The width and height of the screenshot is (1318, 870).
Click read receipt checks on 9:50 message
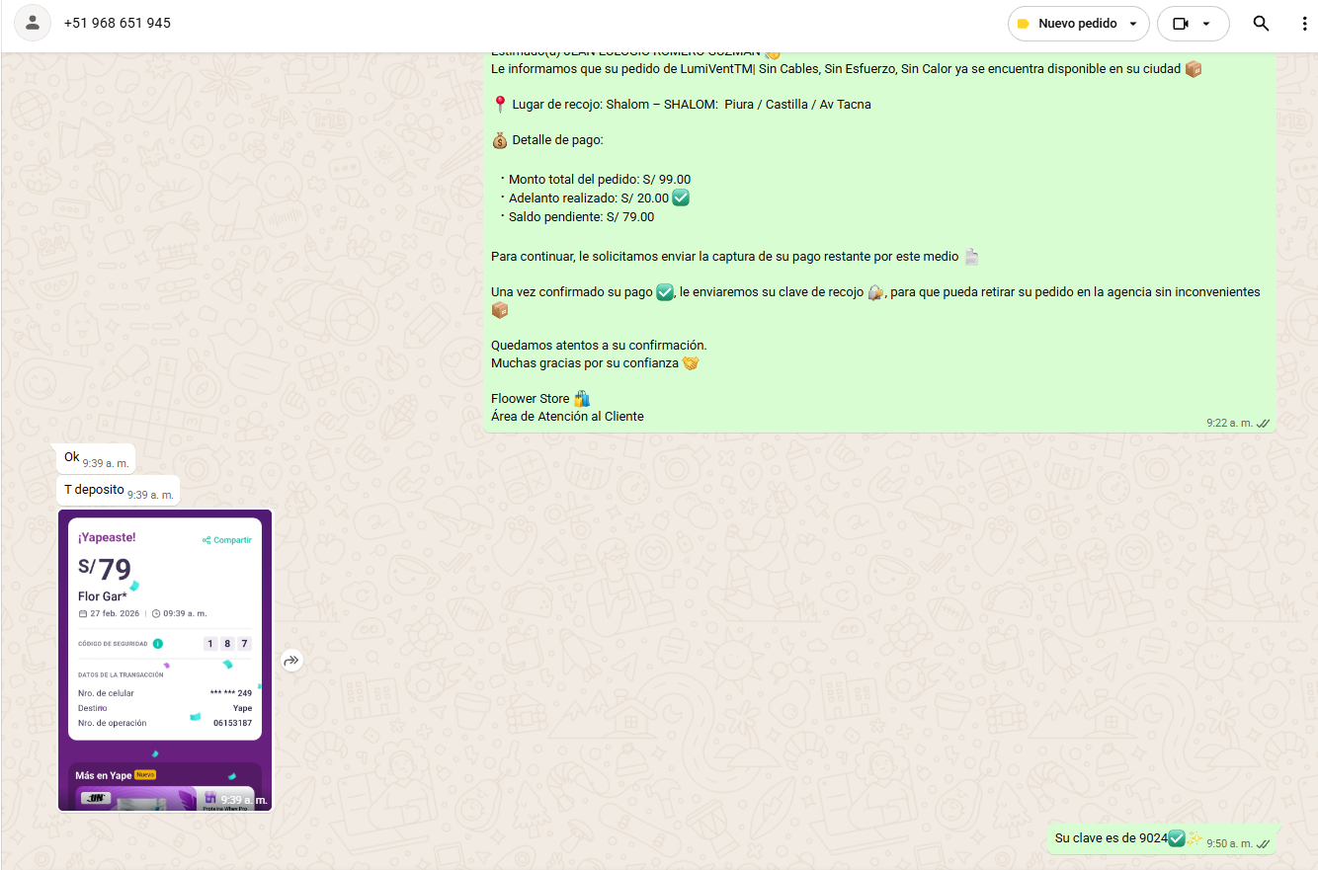1264,843
